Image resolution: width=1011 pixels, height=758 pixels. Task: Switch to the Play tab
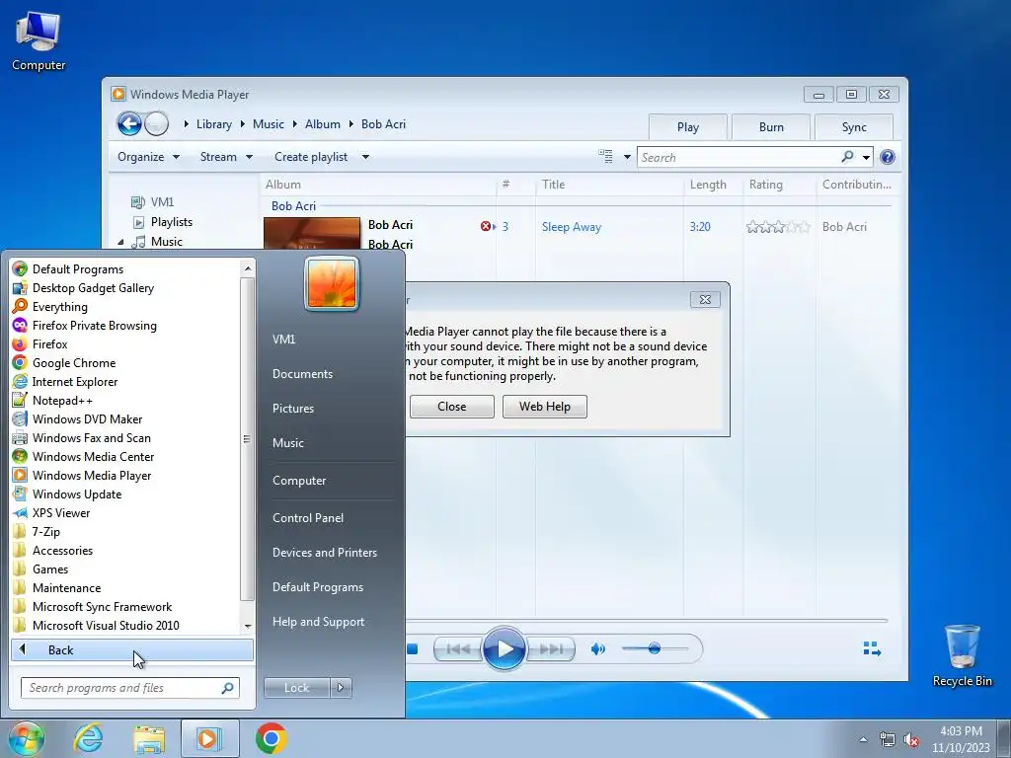[688, 127]
